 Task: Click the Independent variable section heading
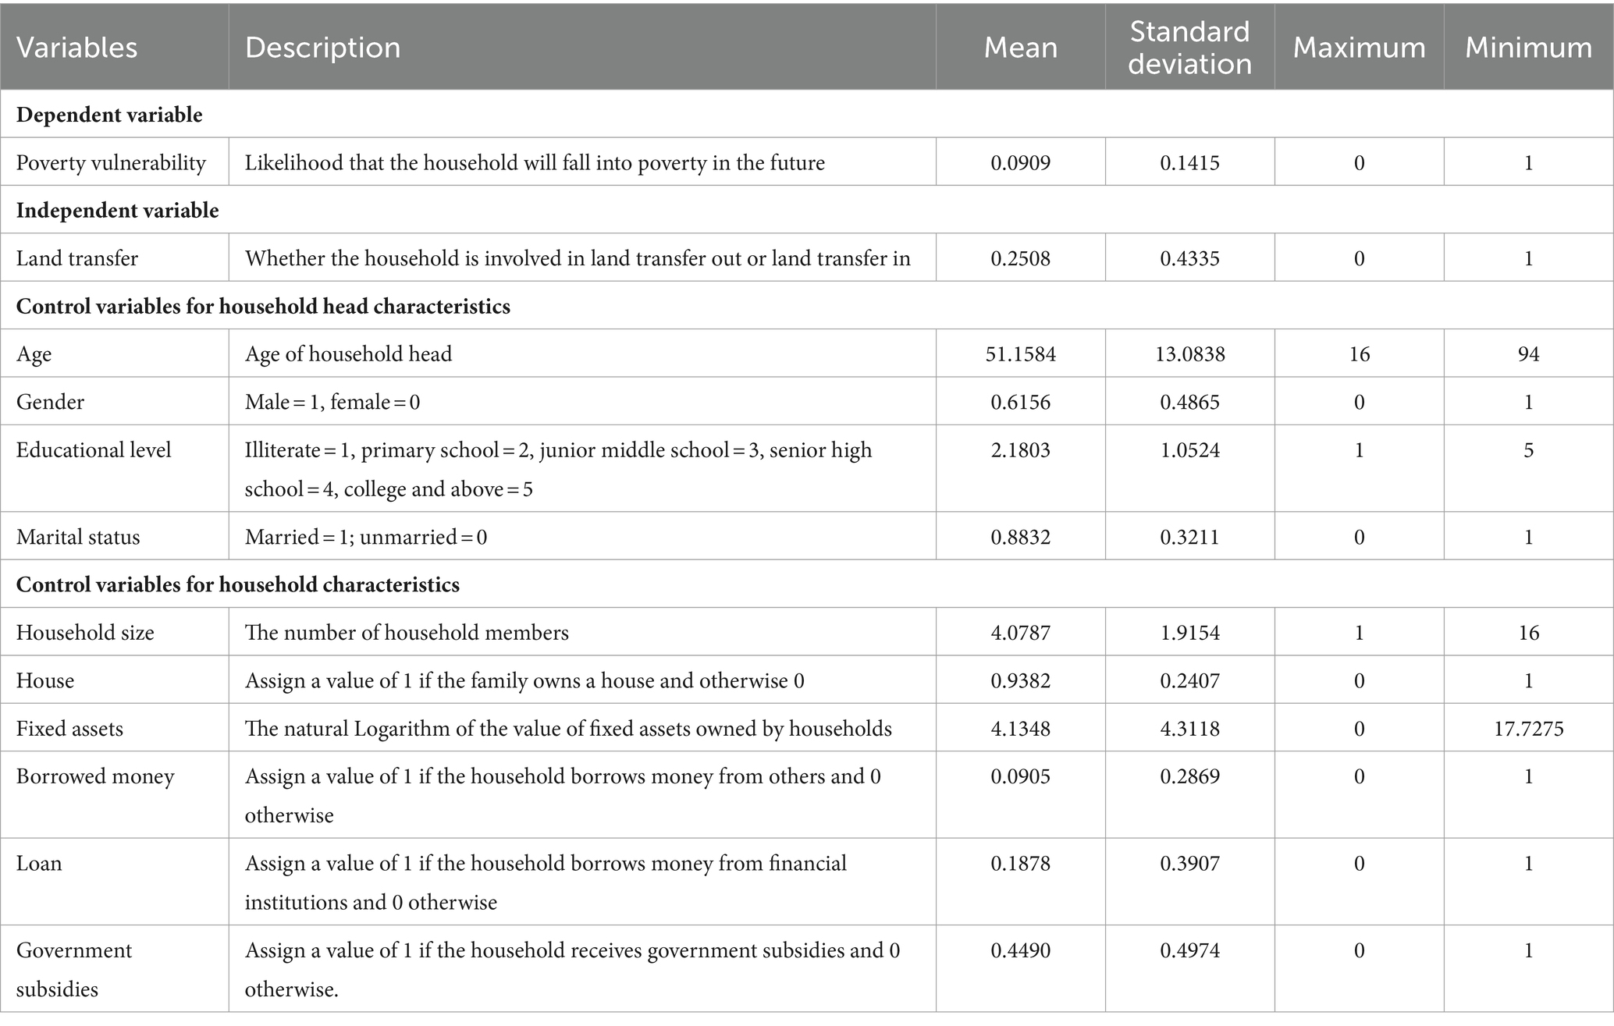pyautogui.click(x=117, y=211)
